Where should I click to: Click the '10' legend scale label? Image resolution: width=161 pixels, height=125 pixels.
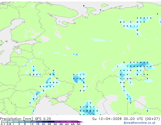[32, 124]
